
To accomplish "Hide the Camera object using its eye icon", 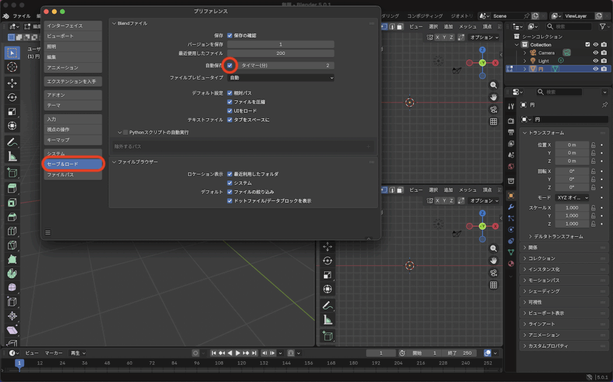I will [x=596, y=53].
